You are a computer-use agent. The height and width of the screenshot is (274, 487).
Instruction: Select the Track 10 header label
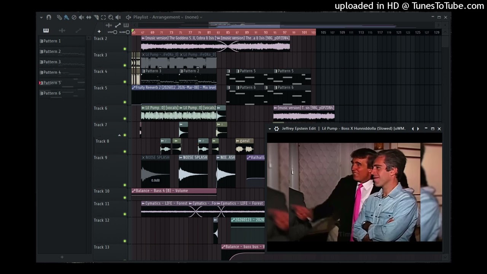click(102, 191)
